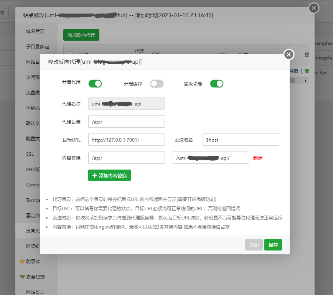Turn off the 高级功能 switch
The image size is (333, 295).
(217, 83)
